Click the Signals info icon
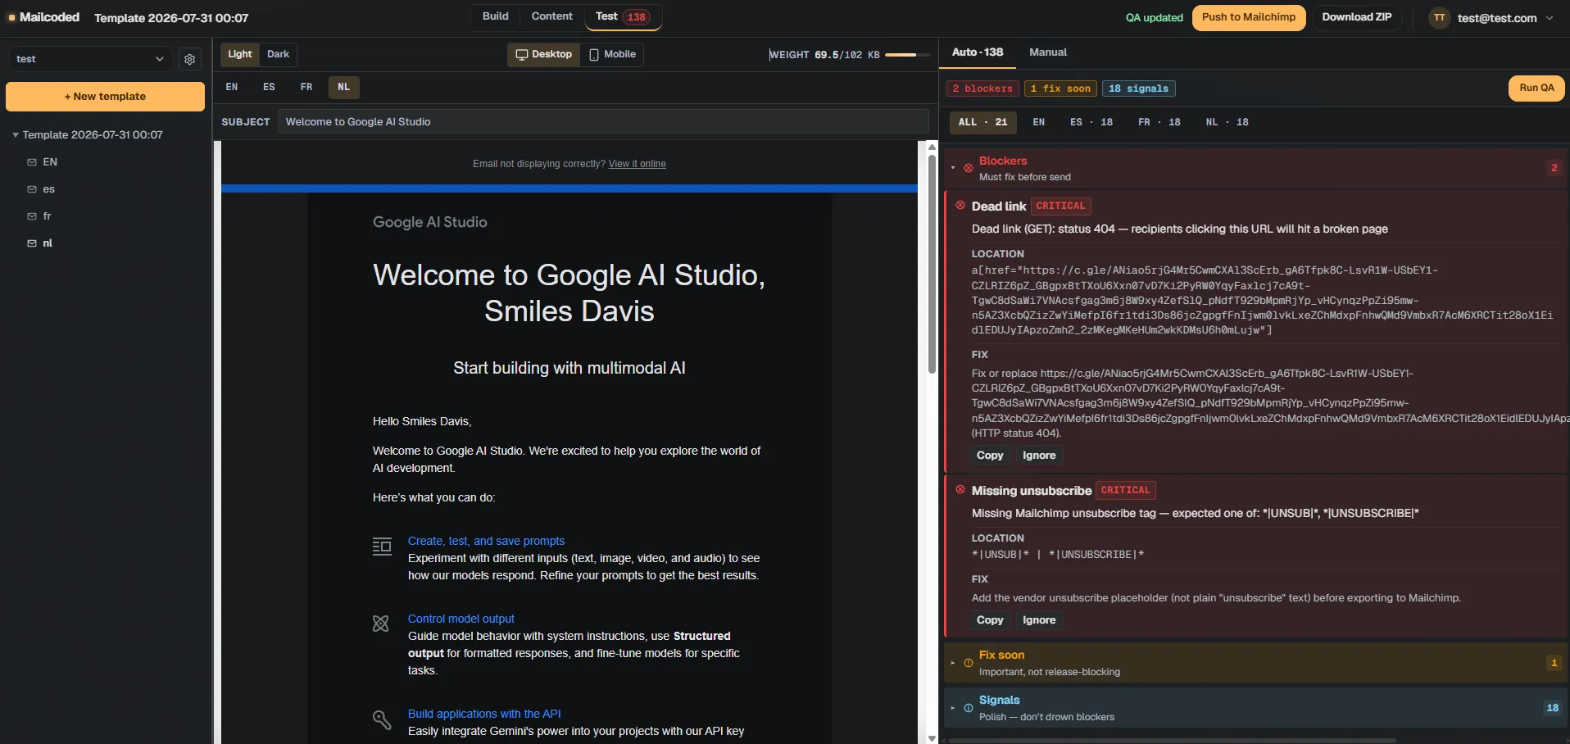The height and width of the screenshot is (744, 1570). pyautogui.click(x=969, y=708)
